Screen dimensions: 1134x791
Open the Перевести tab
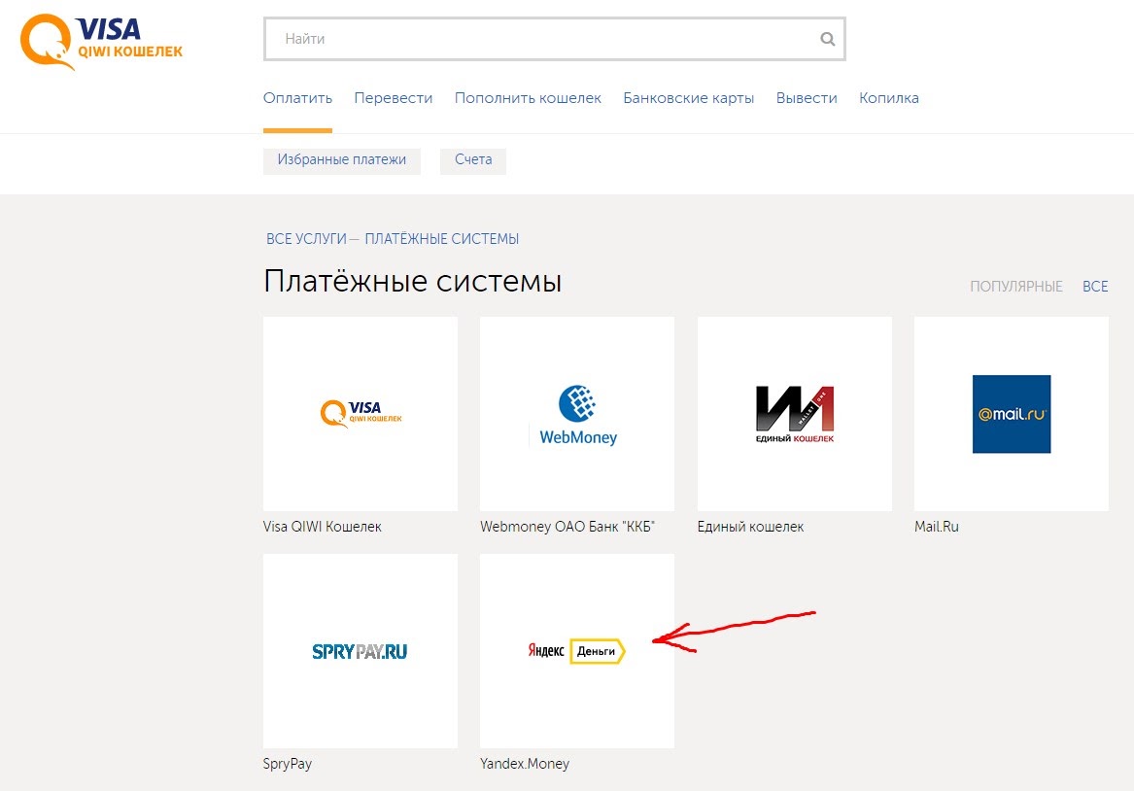pos(394,98)
